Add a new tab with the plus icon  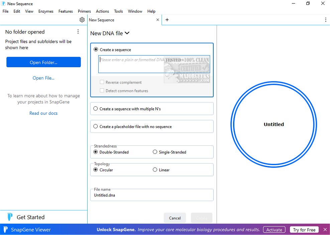[x=167, y=20]
